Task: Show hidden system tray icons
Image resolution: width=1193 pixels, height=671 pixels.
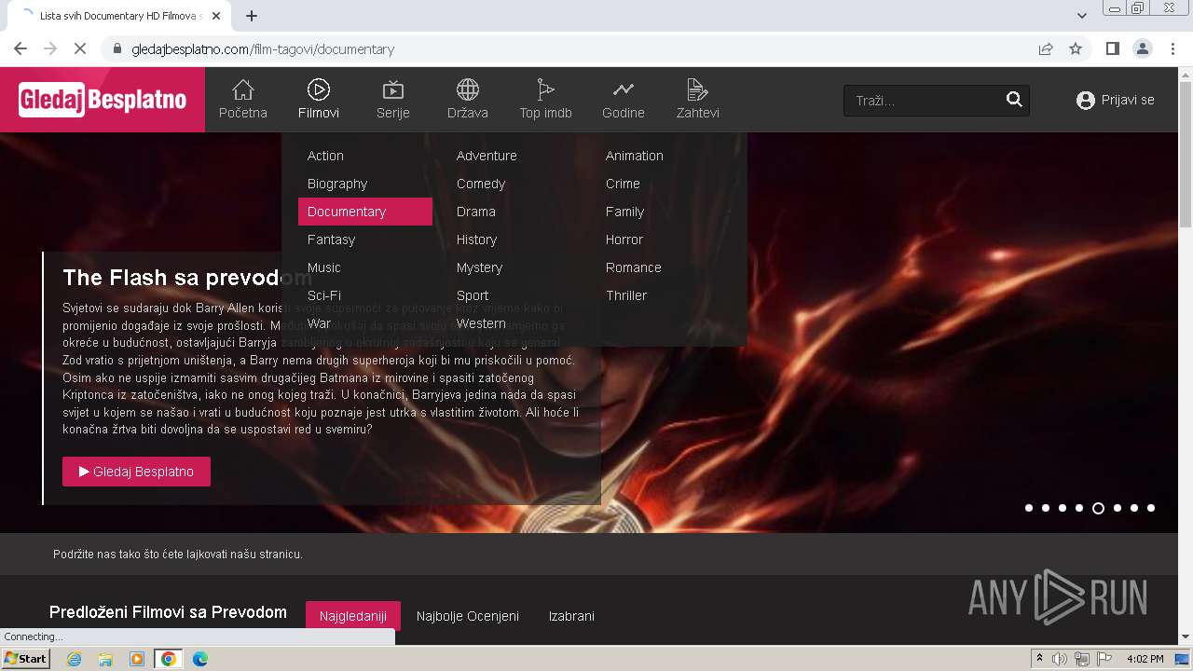Action: 1039,659
